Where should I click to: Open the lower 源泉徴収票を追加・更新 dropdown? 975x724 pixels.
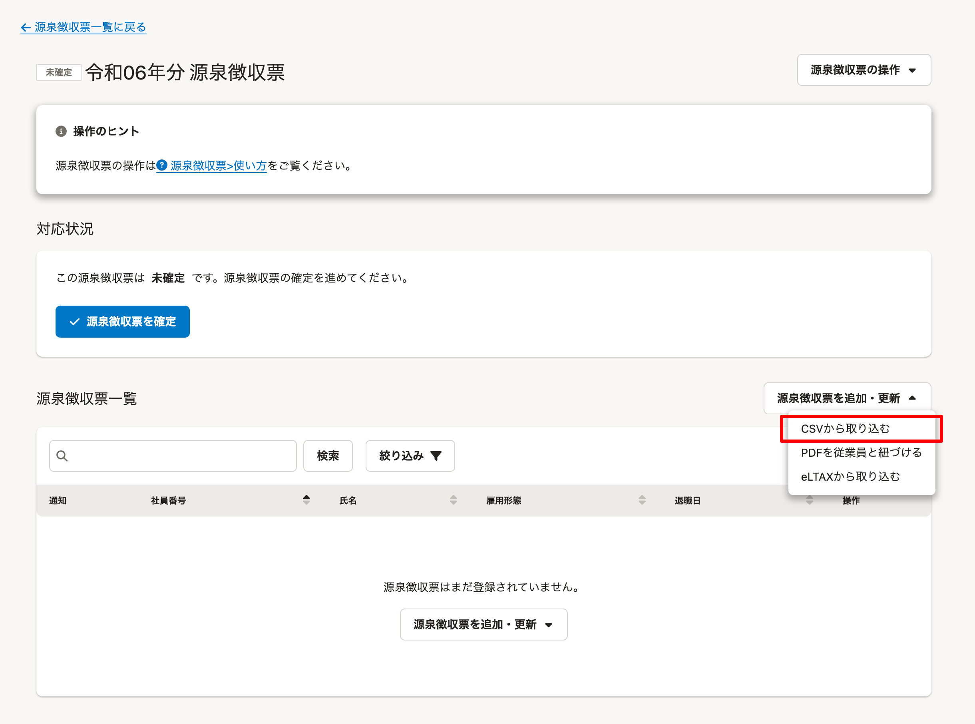coord(484,625)
